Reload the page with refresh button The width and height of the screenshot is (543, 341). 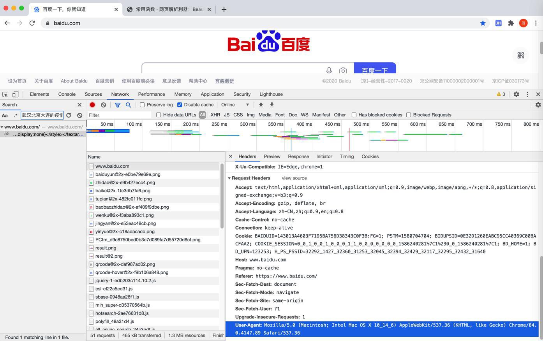pyautogui.click(x=32, y=23)
